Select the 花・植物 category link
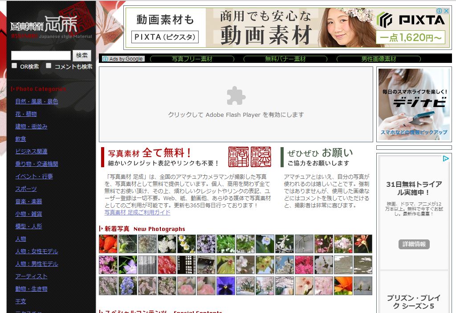The image size is (456, 313). pyautogui.click(x=26, y=114)
